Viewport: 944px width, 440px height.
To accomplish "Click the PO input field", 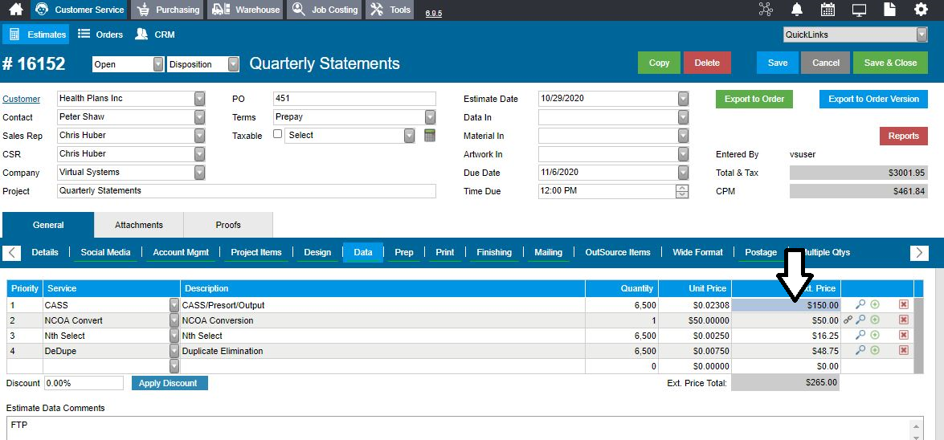I will click(x=354, y=99).
